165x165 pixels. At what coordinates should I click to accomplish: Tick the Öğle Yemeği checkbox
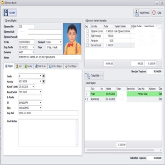(x=87, y=36)
